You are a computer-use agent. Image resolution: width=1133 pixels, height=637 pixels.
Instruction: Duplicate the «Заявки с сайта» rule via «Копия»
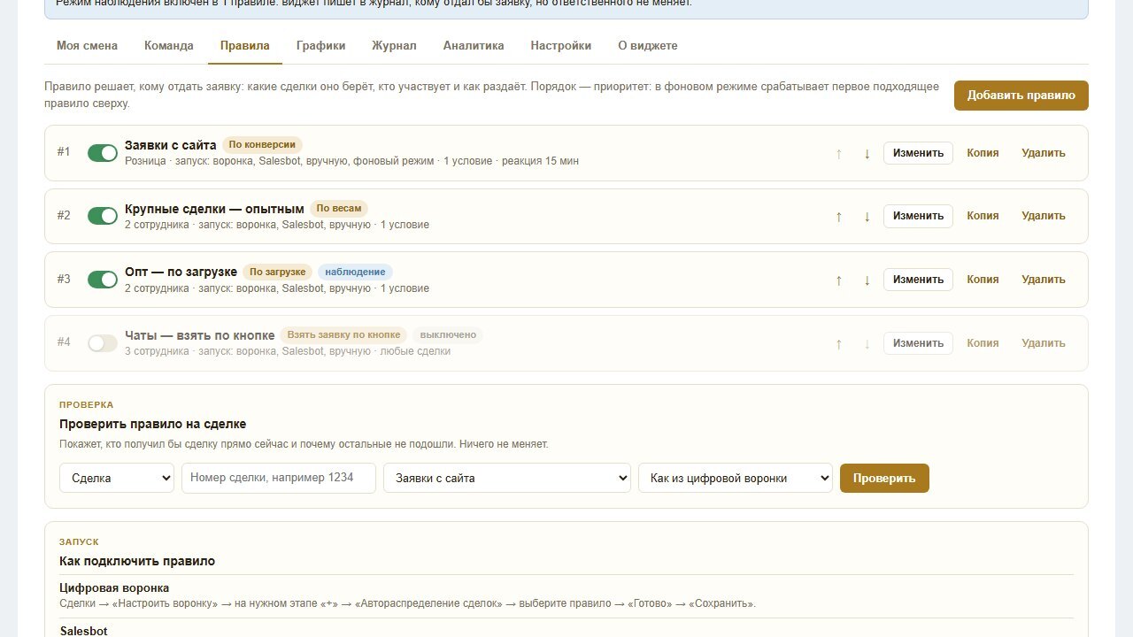point(983,153)
